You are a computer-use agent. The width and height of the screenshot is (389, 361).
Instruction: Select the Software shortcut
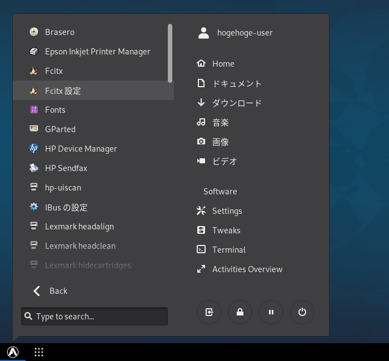[x=220, y=192]
